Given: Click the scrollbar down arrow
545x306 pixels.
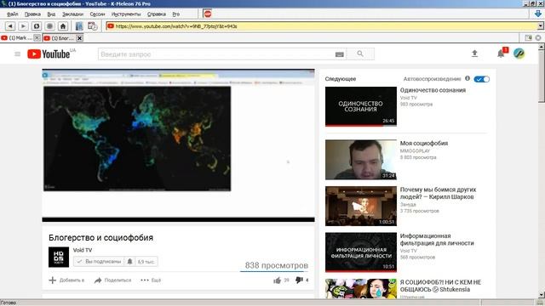Looking at the screenshot, I should (542, 295).
